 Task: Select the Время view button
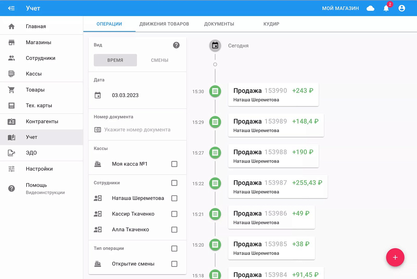115,60
